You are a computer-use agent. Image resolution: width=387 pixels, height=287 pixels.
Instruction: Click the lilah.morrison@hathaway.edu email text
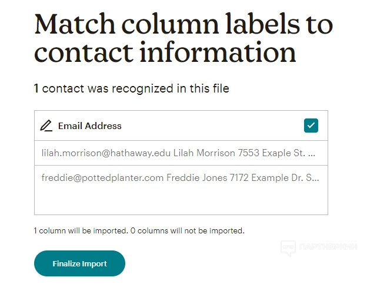(106, 153)
